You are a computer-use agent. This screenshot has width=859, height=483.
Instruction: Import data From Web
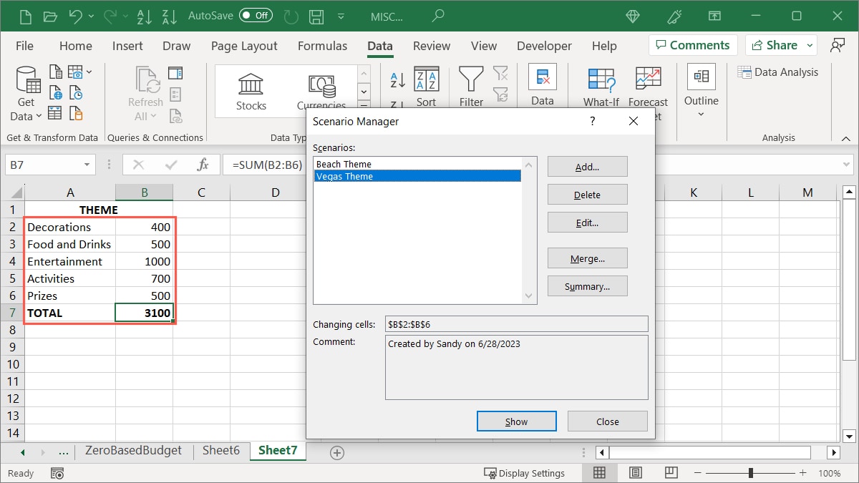pos(56,92)
